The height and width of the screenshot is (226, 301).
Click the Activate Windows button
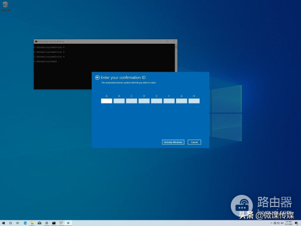click(x=173, y=142)
